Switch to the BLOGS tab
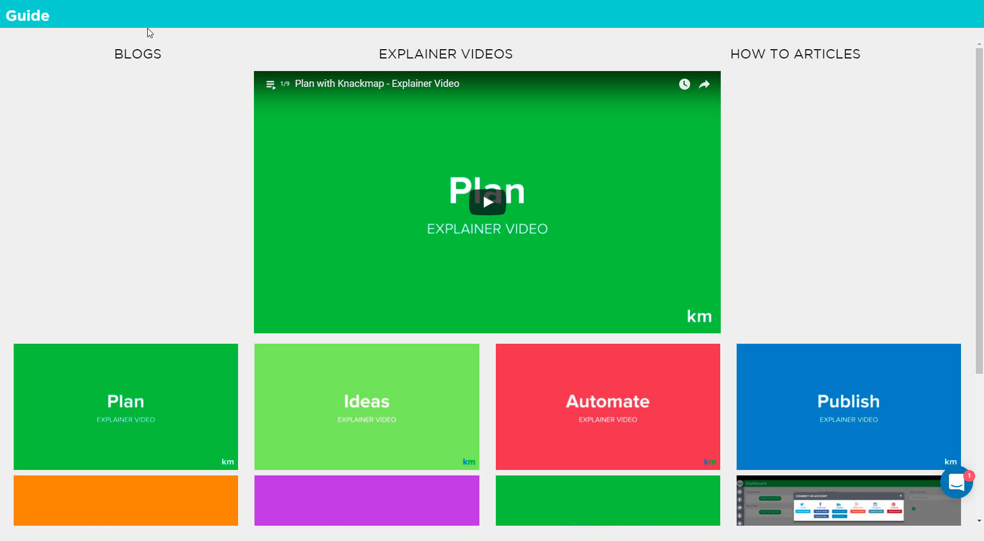Image resolution: width=984 pixels, height=541 pixels. point(138,54)
